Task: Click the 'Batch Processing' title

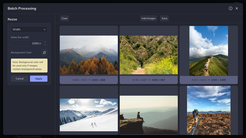Action: [x=22, y=9]
